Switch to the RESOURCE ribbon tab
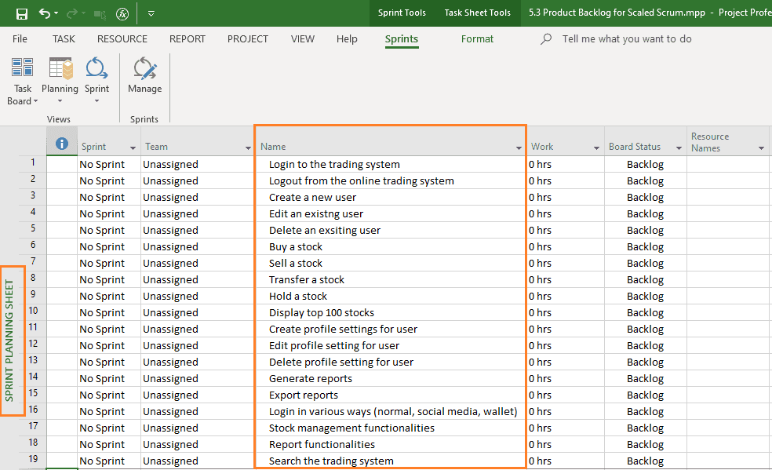Viewport: 772px width, 470px height. (122, 39)
